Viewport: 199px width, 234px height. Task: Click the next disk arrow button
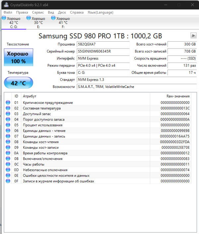pyautogui.click(x=193, y=36)
